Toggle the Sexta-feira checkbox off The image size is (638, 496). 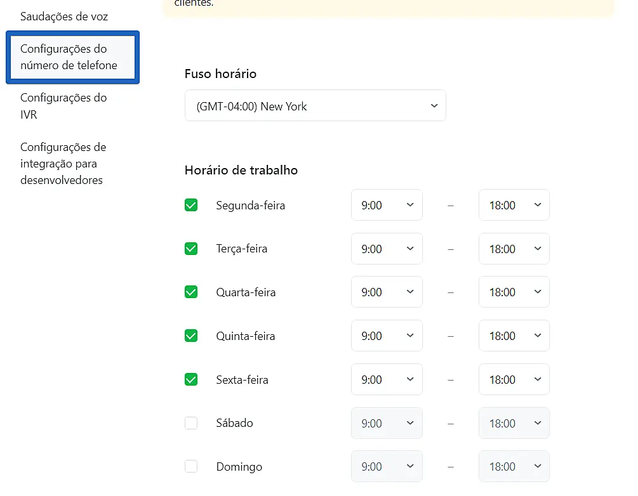click(x=191, y=379)
